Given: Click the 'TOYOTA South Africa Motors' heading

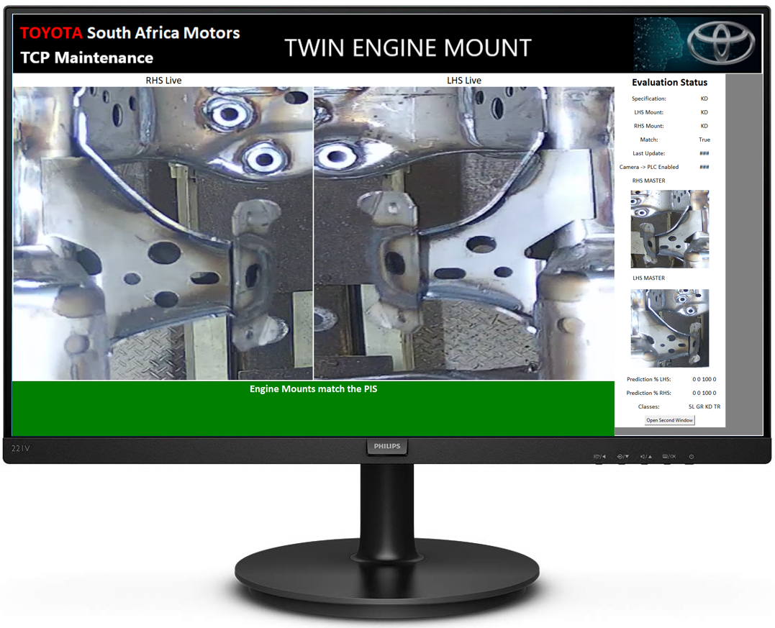Looking at the screenshot, I should (130, 33).
